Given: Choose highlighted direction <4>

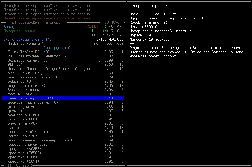Looking at the screenshot, I should 105,31.
